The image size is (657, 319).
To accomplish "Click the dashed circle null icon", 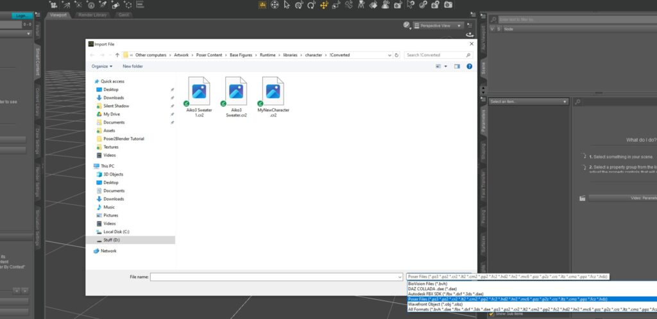I will (x=128, y=4).
